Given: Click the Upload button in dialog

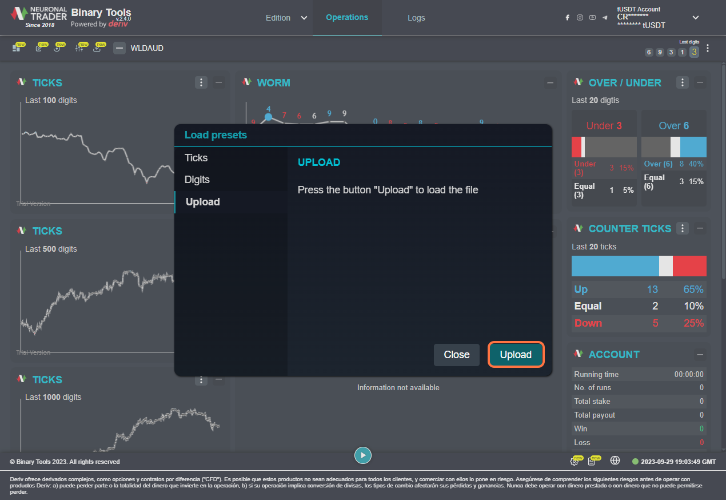Looking at the screenshot, I should point(516,355).
